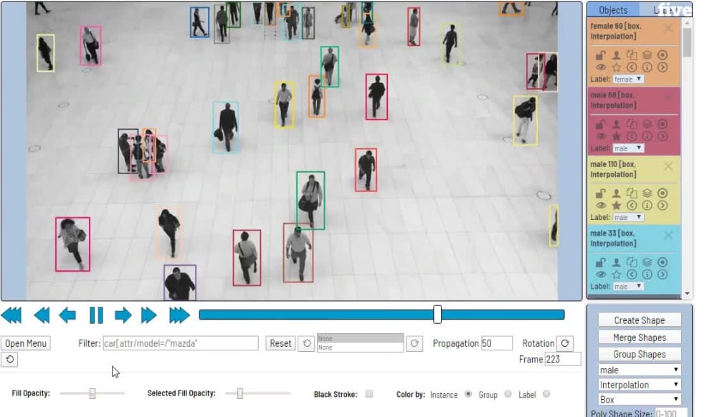Open the Interpolation mode dropdown

pyautogui.click(x=638, y=385)
